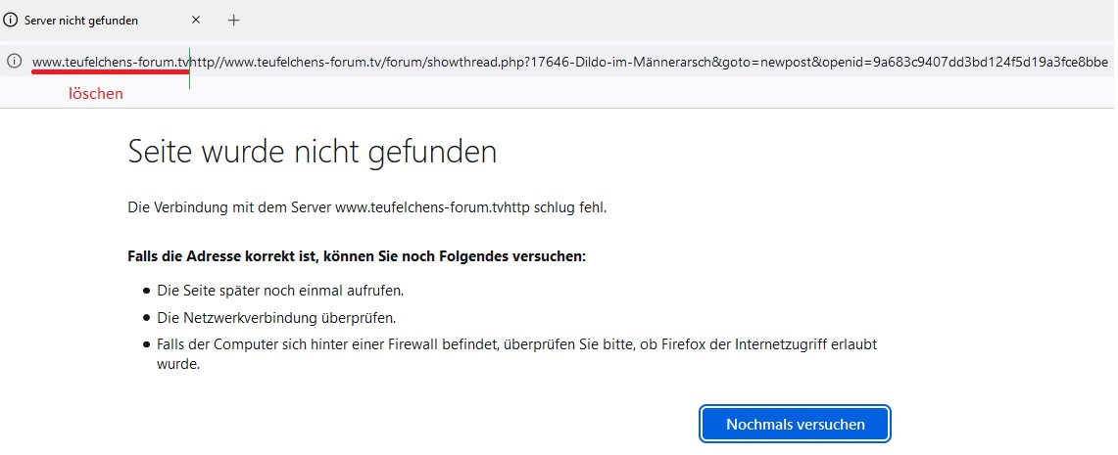Close the "Server nicht gefunden" tab
This screenshot has width=1118, height=455.
[196, 20]
